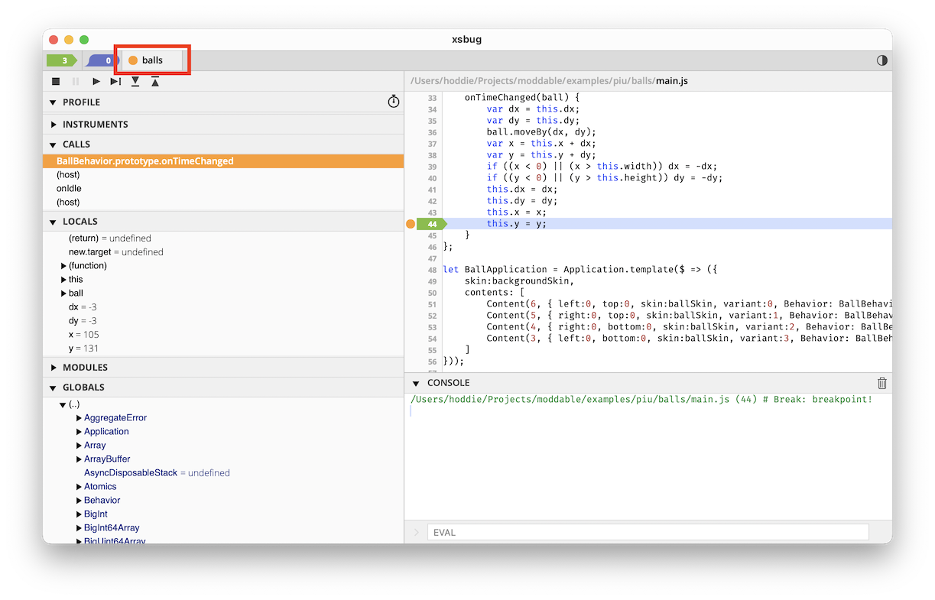Screen dimensions: 935x600
Task: Click the Stop (kill) debugger icon
Action: 56,81
